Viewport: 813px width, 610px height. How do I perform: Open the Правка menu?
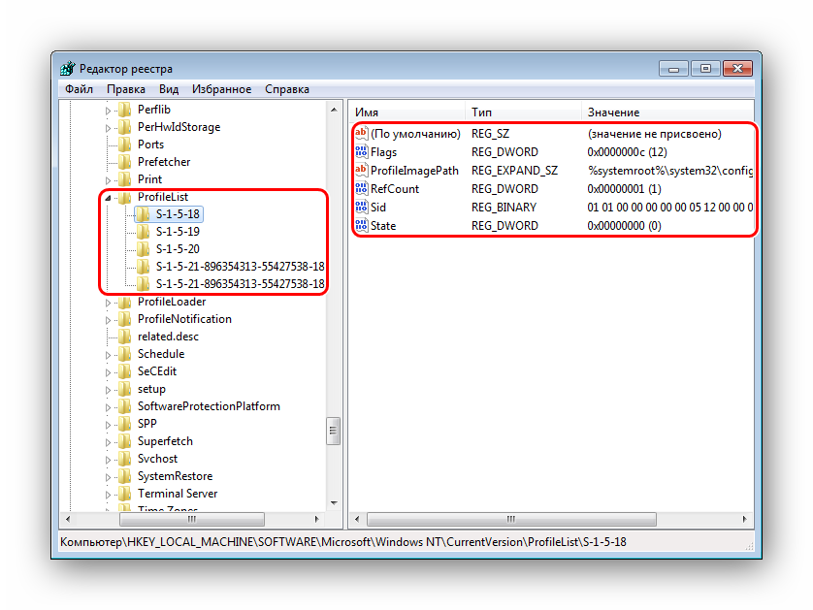126,89
